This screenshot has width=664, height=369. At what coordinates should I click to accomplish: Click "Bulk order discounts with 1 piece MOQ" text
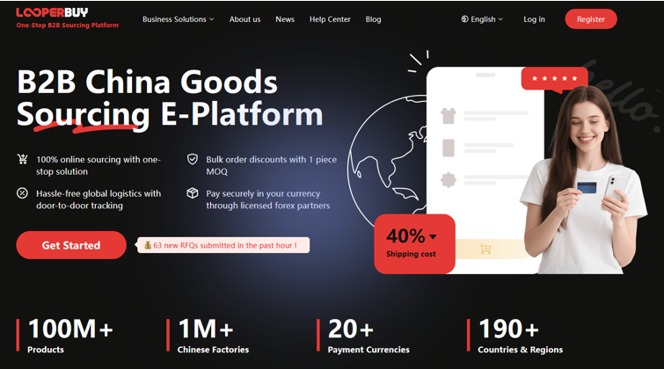pos(272,165)
